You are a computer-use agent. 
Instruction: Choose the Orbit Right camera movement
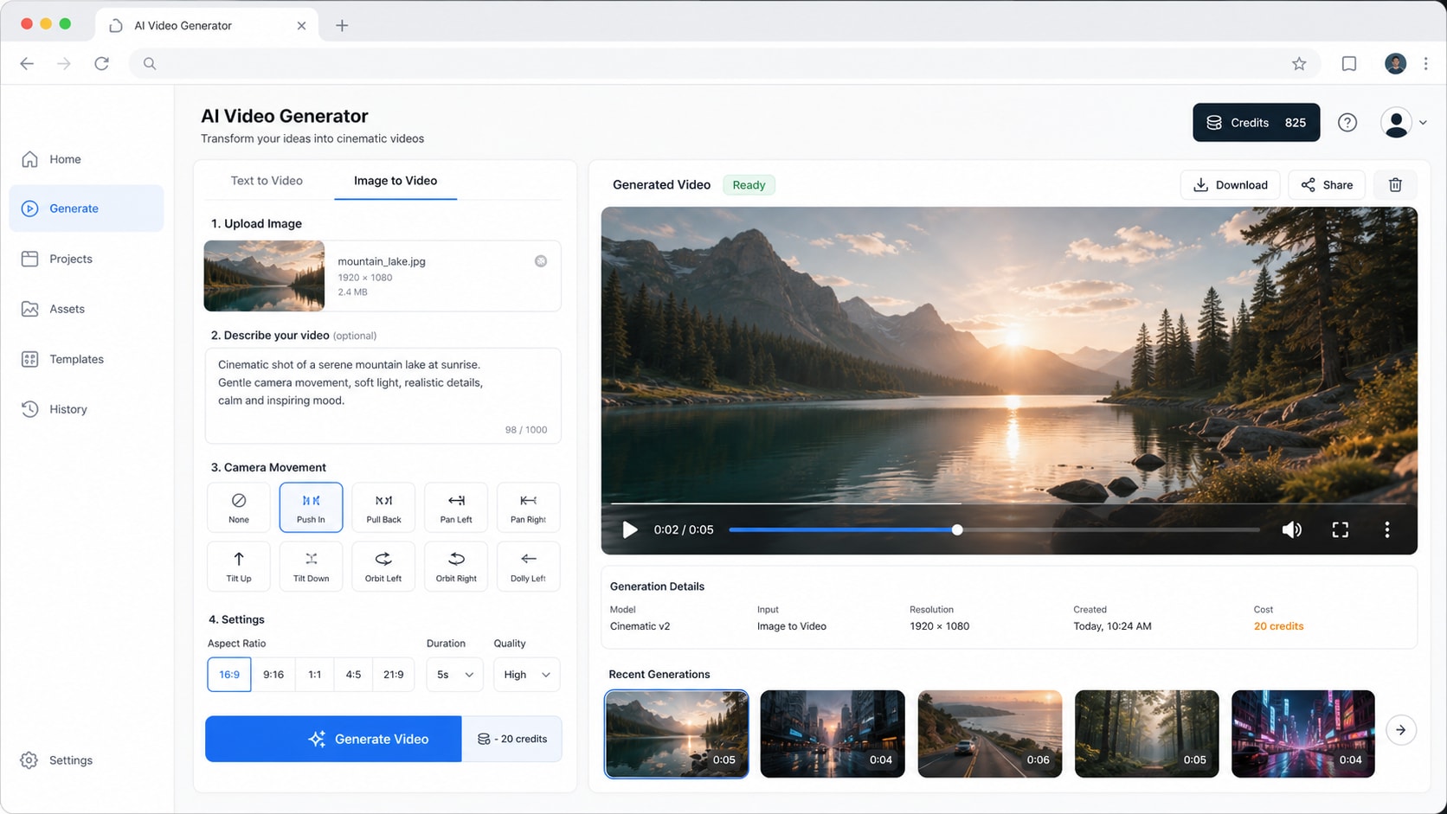coord(456,566)
